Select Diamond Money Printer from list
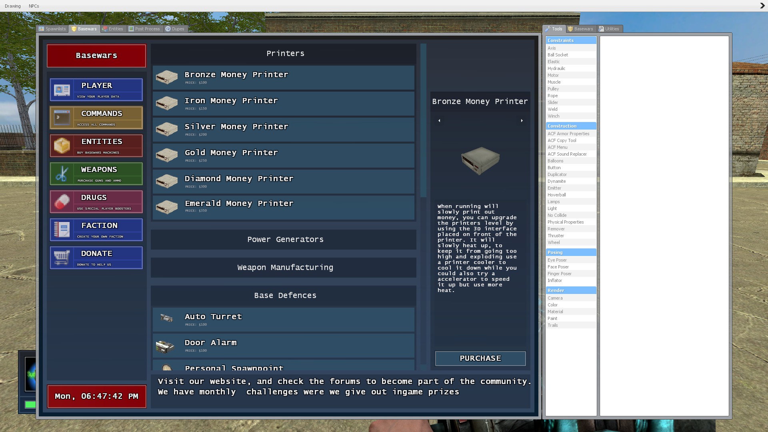The height and width of the screenshot is (432, 768). pyautogui.click(x=283, y=181)
